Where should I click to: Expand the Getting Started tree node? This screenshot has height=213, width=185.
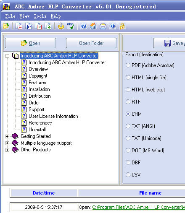pyautogui.click(x=7, y=136)
